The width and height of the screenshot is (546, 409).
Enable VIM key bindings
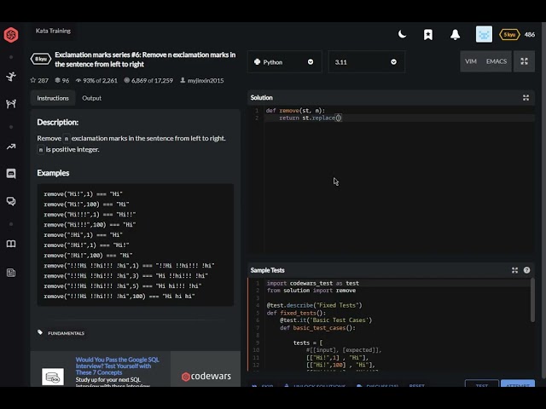point(471,61)
